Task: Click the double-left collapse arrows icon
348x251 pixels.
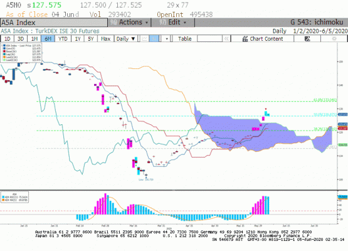Action: point(226,39)
